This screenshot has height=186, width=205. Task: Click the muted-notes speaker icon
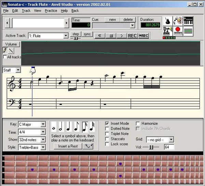178,21
